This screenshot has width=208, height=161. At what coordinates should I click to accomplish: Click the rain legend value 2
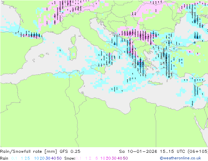(26, 158)
